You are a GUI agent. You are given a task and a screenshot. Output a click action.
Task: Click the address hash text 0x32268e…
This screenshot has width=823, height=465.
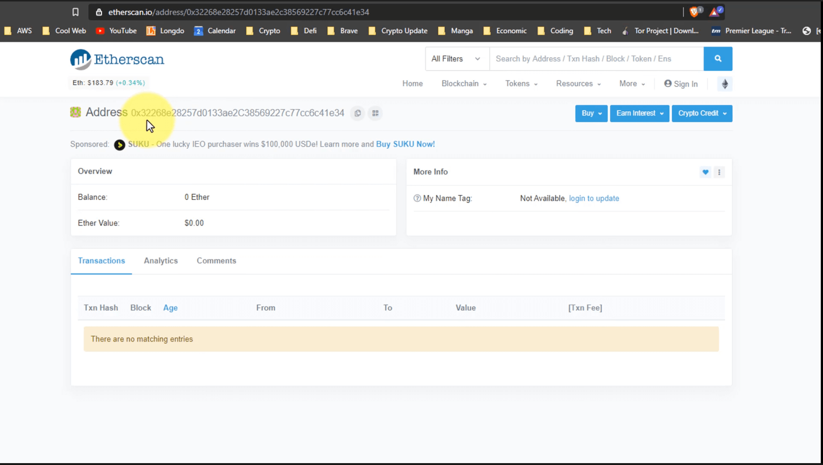coord(238,113)
